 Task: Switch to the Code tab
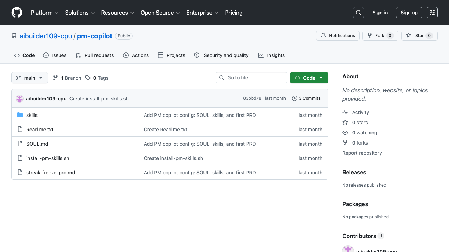[24, 55]
